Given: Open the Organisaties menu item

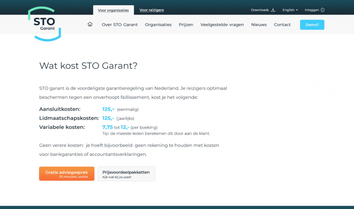Looking at the screenshot, I should click(158, 25).
